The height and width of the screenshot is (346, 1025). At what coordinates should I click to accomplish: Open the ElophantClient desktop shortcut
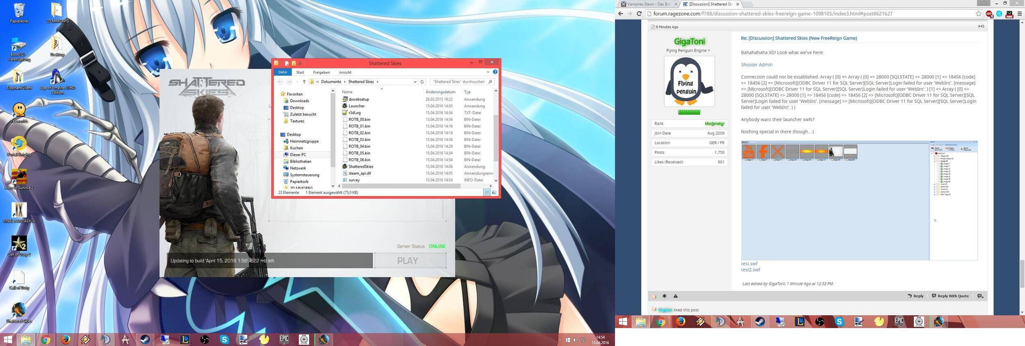click(19, 79)
